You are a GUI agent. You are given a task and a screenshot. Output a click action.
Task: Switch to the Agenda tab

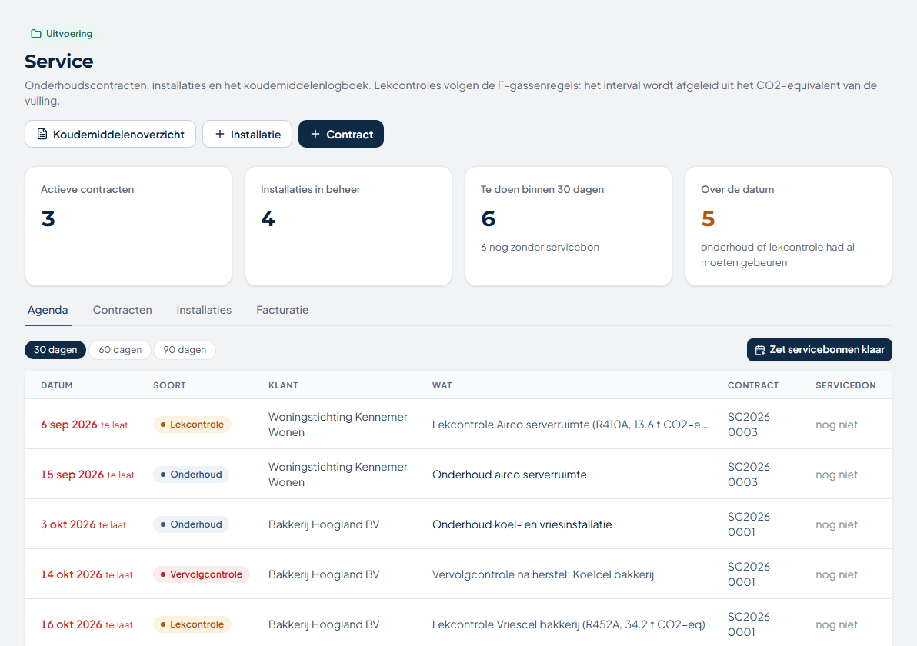tap(48, 310)
